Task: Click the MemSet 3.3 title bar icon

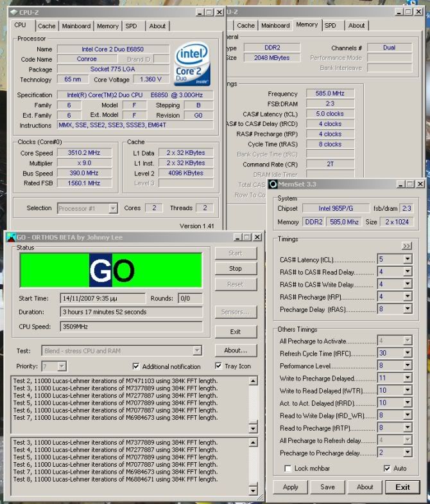Action: click(x=273, y=184)
